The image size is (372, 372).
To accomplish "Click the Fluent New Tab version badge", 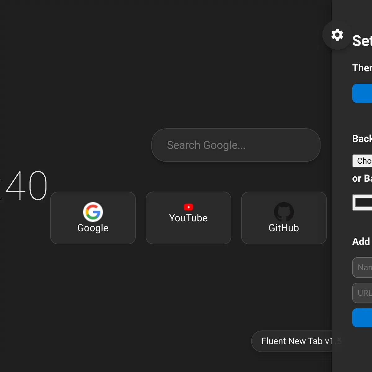I will pyautogui.click(x=299, y=341).
